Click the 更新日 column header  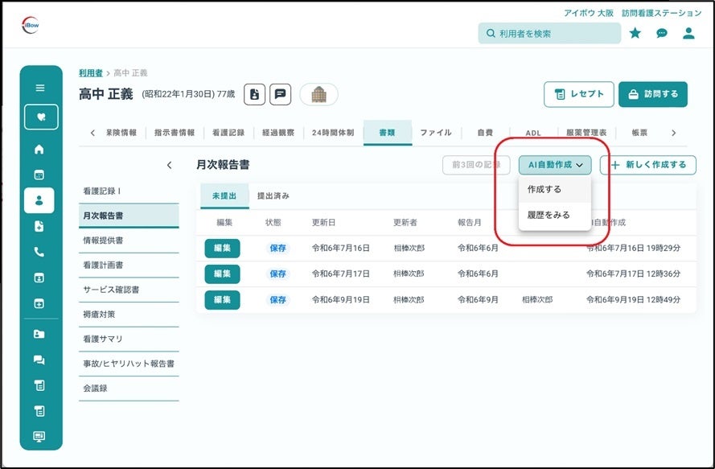pyautogui.click(x=324, y=223)
